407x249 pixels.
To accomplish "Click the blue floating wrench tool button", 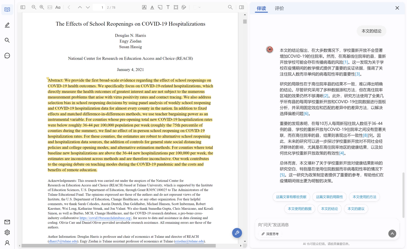I will (237, 233).
